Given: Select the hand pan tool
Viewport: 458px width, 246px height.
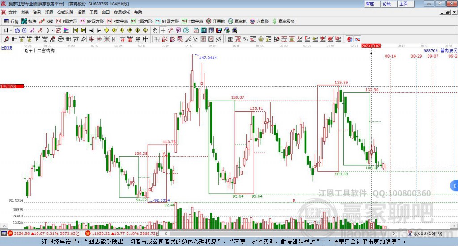Looking at the screenshot, I should 155,30.
